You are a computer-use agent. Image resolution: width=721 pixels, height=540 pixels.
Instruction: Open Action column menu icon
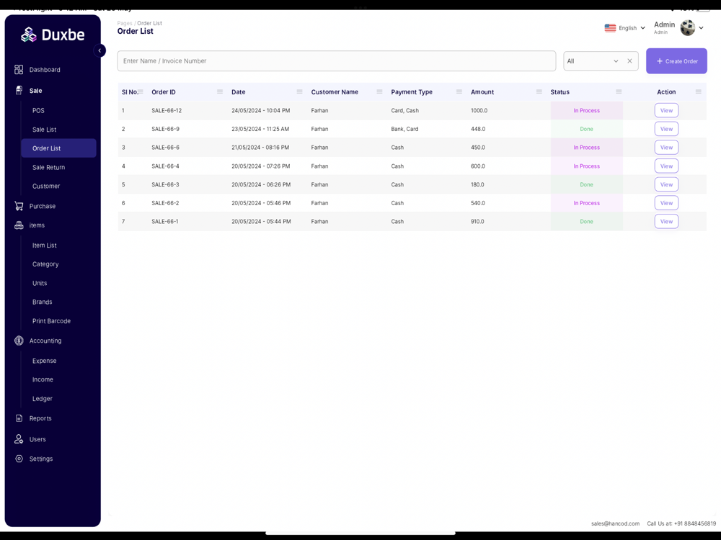[699, 92]
